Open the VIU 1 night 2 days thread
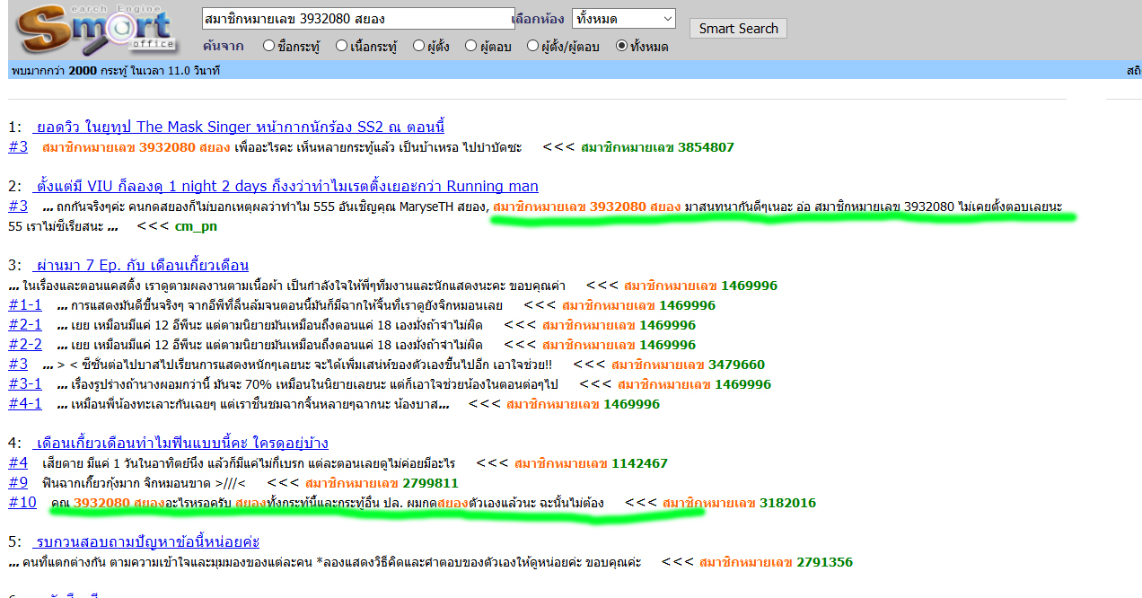 click(x=285, y=186)
